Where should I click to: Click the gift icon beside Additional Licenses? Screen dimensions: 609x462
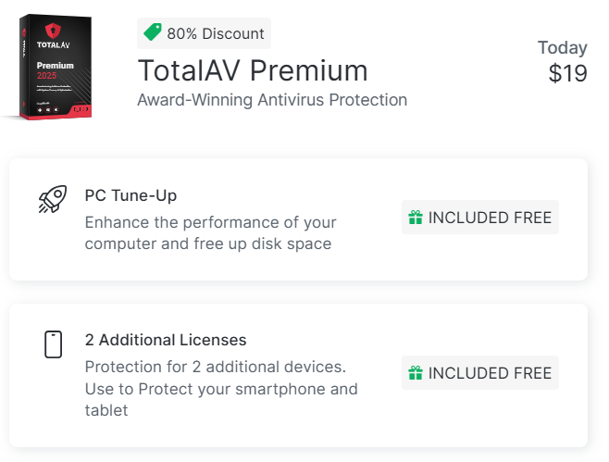tap(416, 373)
